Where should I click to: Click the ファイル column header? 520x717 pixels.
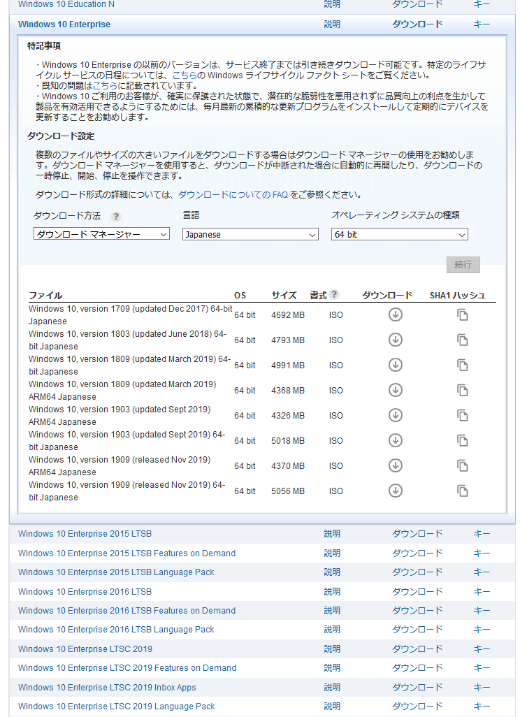45,296
